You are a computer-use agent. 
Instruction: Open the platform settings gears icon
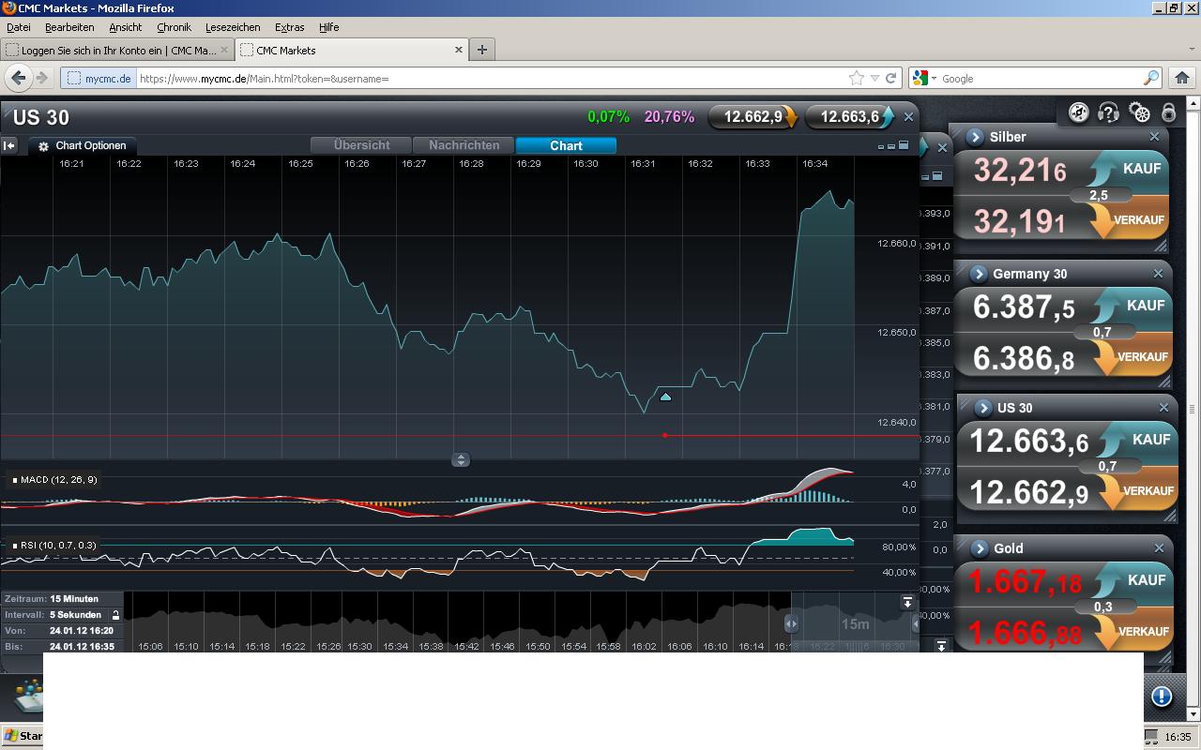click(x=1139, y=113)
